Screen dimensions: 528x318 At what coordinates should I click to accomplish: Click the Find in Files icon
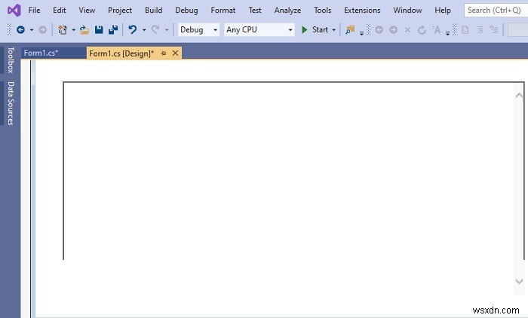350,30
